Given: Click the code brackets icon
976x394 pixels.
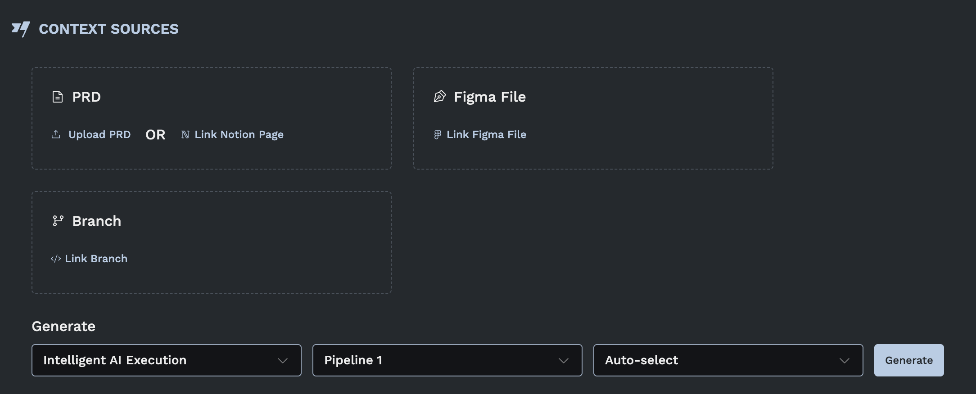Looking at the screenshot, I should click(x=56, y=259).
